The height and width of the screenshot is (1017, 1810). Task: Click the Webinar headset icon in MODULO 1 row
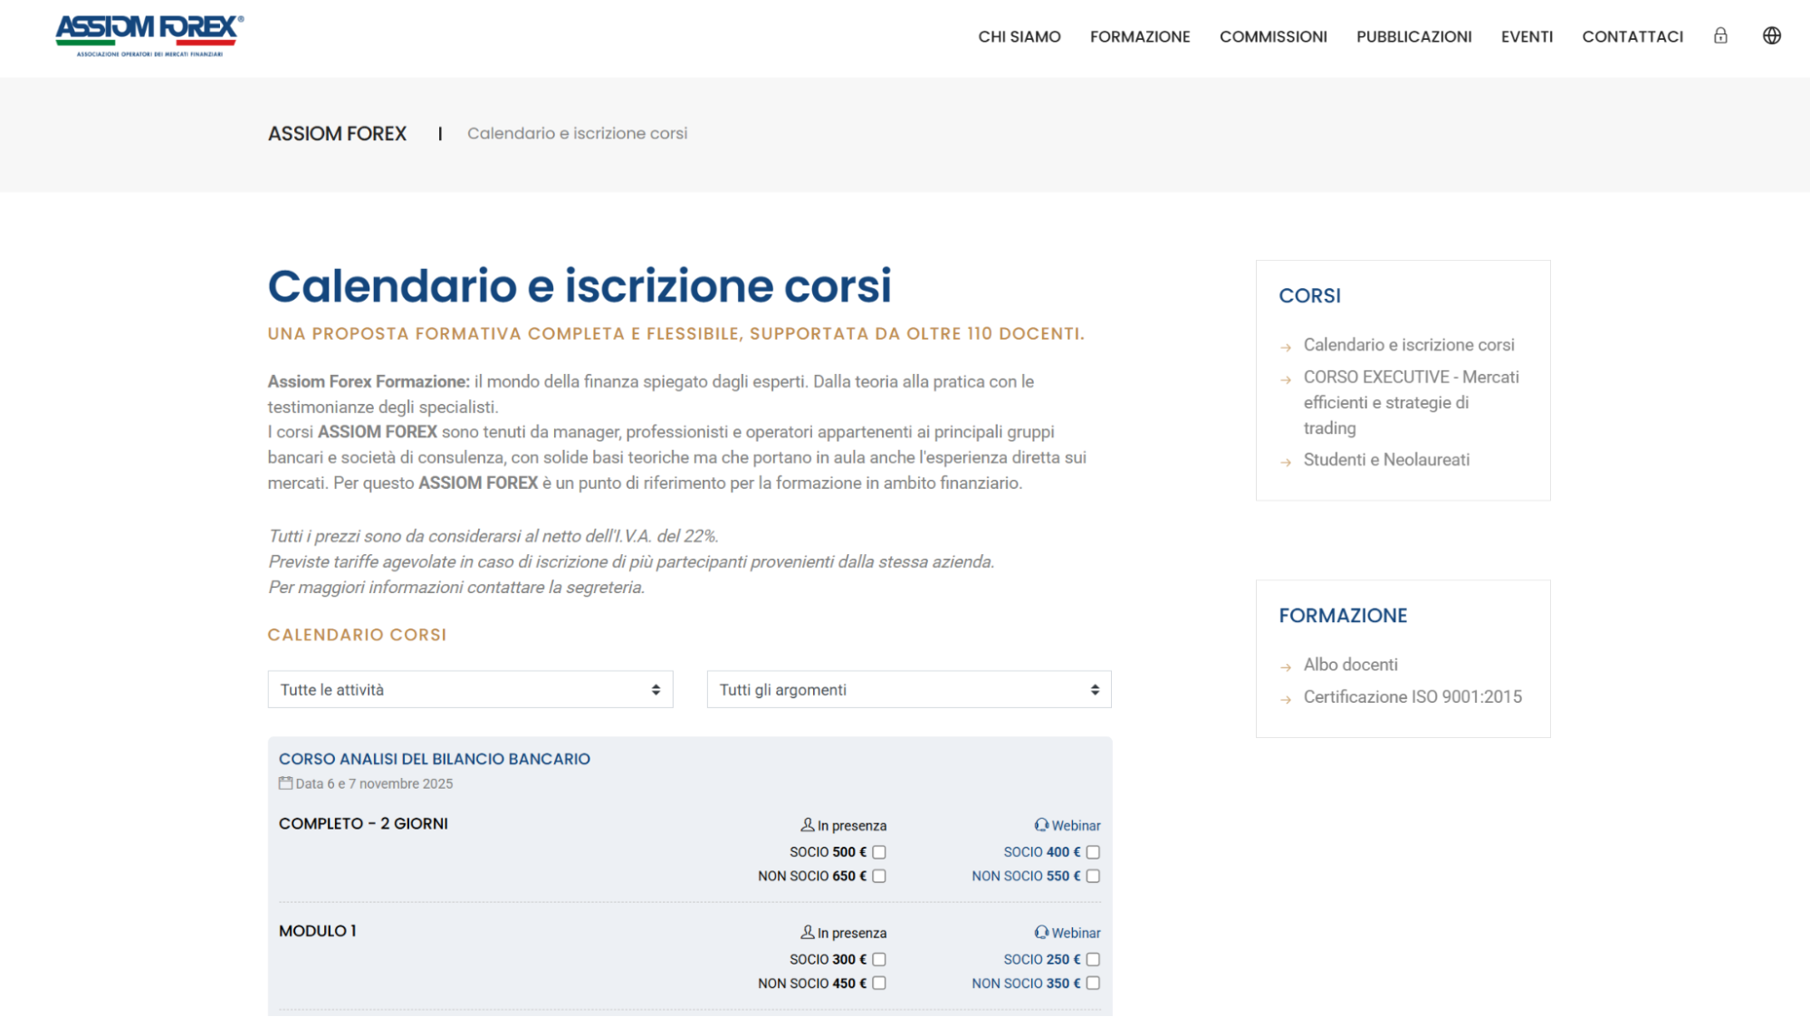point(1041,933)
